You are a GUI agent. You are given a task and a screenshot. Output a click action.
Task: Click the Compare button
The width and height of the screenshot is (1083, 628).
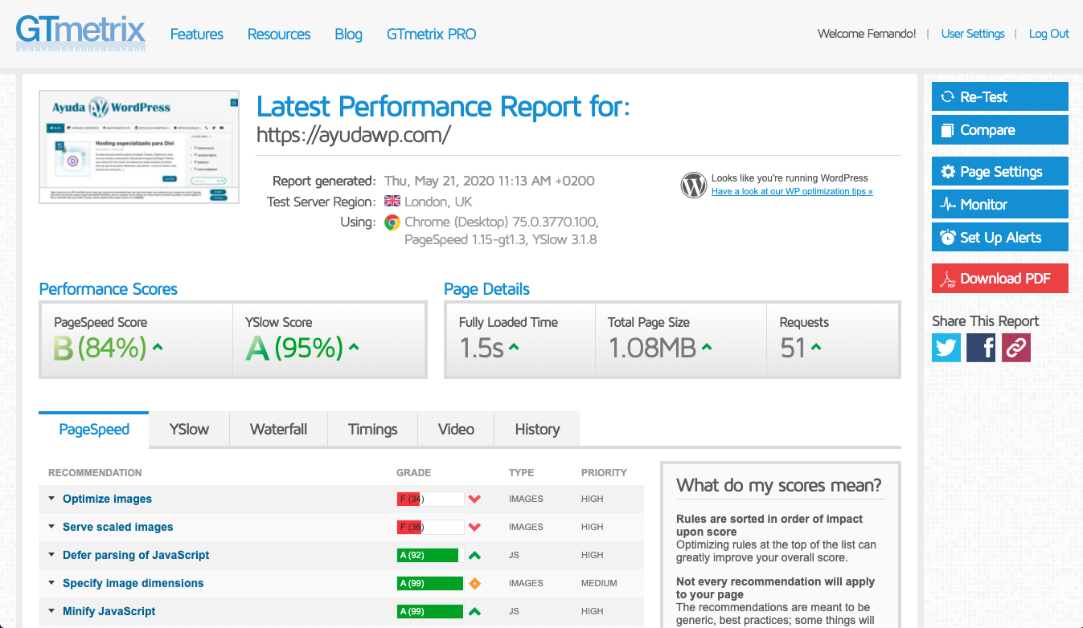pos(999,129)
